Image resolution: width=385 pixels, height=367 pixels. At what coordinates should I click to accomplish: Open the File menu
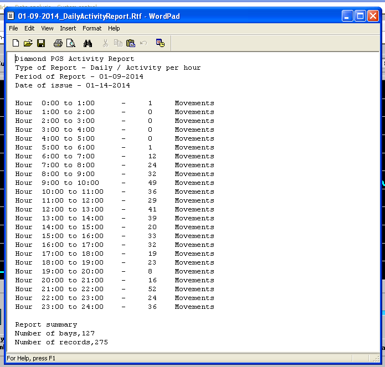[13, 28]
